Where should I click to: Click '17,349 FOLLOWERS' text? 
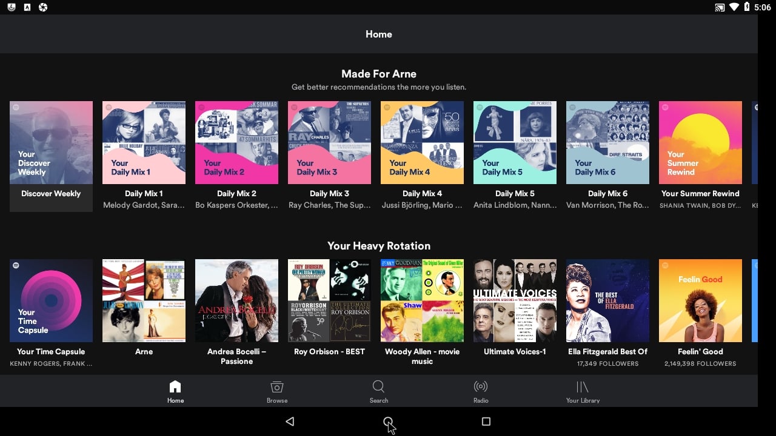(607, 364)
